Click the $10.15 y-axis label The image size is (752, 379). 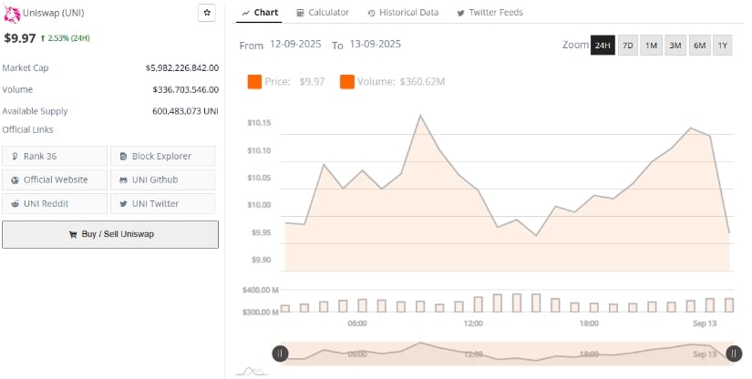[259, 123]
